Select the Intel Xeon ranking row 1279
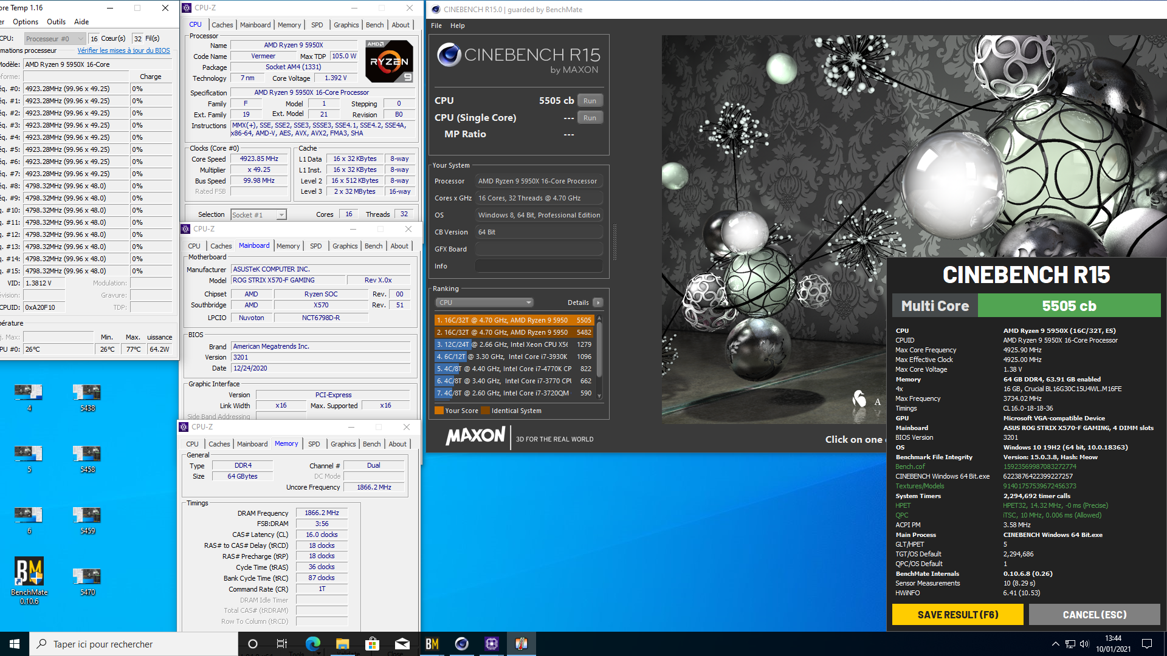The image size is (1167, 656). [514, 344]
